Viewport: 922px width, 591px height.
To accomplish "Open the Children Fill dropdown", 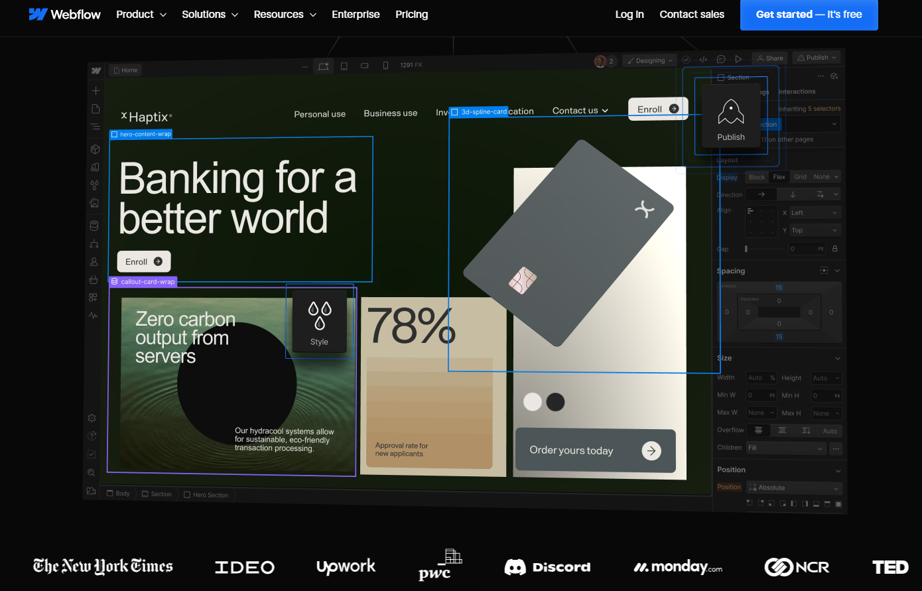I will 786,448.
